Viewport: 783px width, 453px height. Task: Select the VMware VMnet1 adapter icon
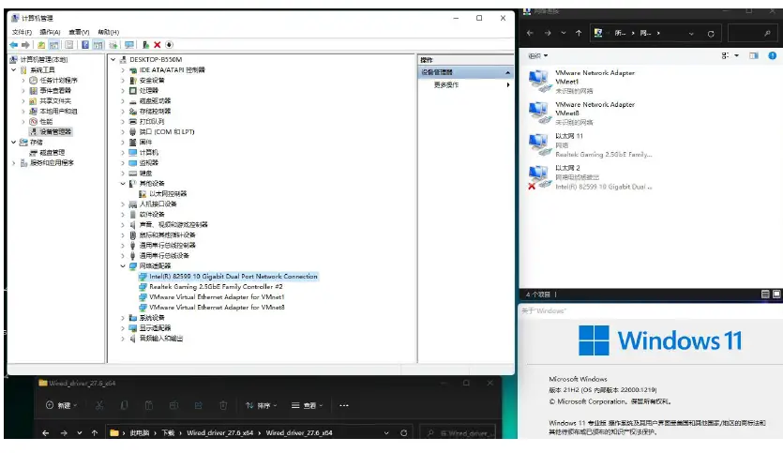coord(538,81)
